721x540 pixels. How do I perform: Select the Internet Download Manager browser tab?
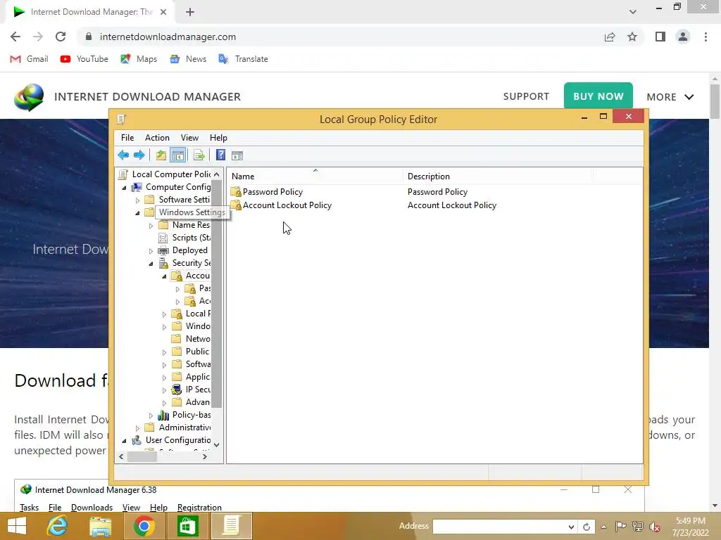(x=89, y=12)
